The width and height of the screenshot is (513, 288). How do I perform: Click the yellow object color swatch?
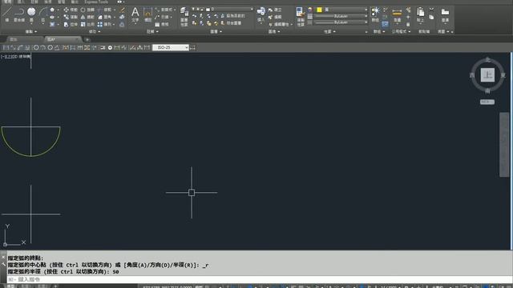point(319,10)
